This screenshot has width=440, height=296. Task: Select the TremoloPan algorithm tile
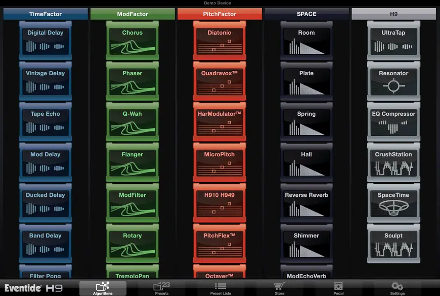coord(132,272)
